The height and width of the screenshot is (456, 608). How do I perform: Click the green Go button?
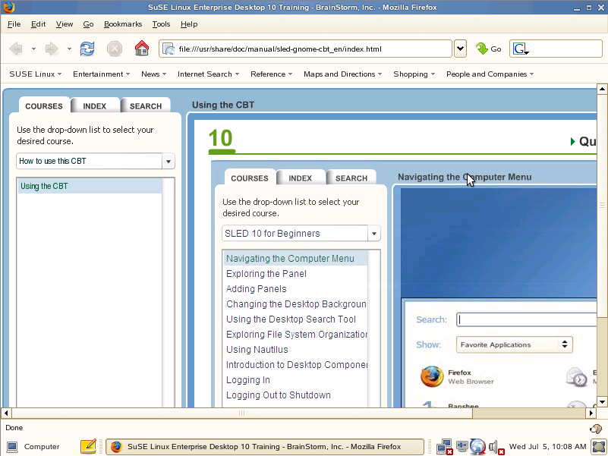489,49
